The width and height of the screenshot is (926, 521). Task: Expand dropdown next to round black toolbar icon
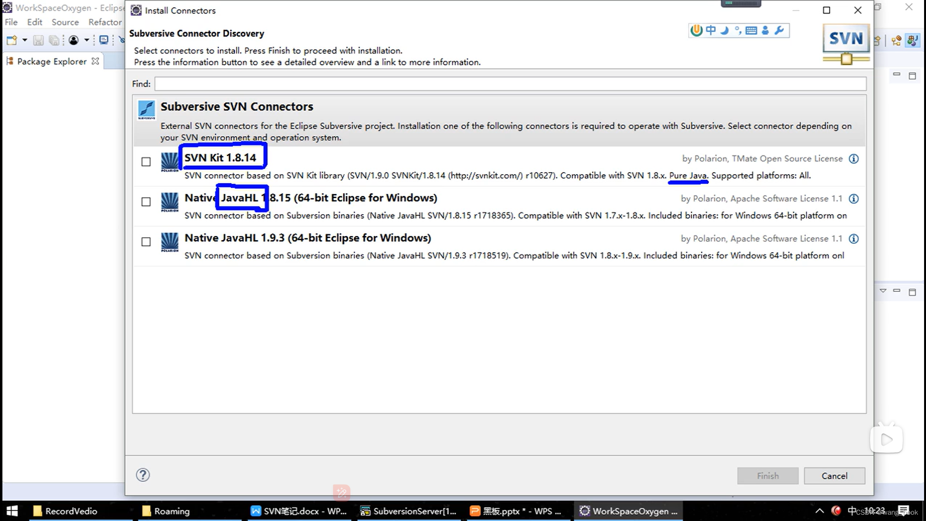pyautogui.click(x=87, y=40)
